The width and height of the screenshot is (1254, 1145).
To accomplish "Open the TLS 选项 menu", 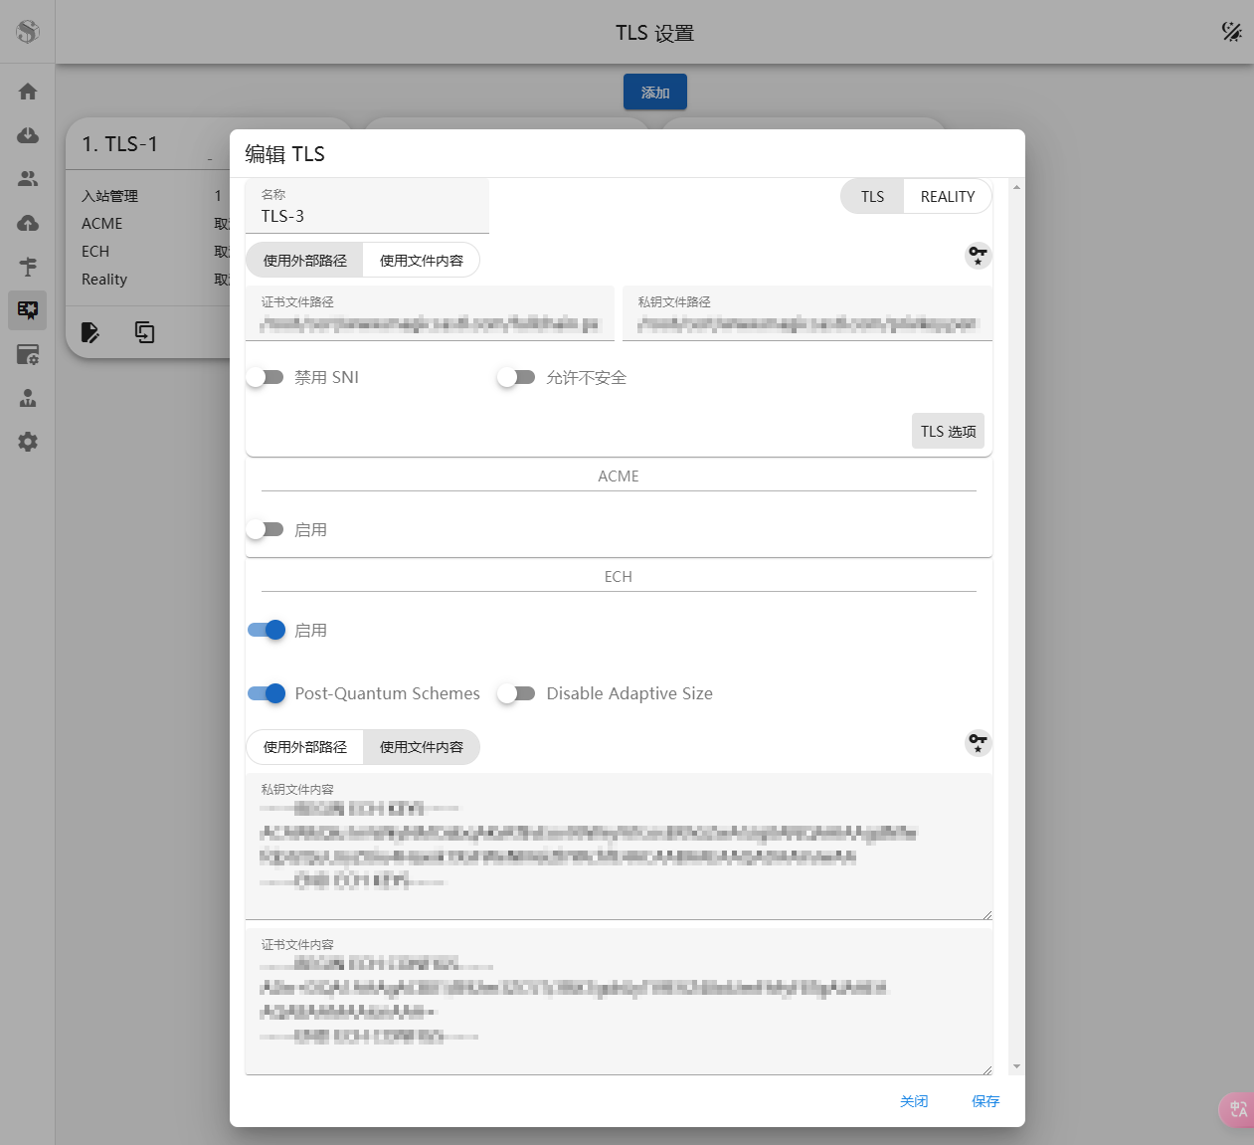I will coord(948,431).
